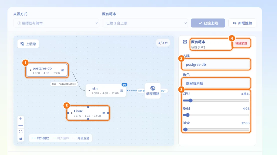
Task: Click the 已達上限 button
Action: (x=208, y=23)
